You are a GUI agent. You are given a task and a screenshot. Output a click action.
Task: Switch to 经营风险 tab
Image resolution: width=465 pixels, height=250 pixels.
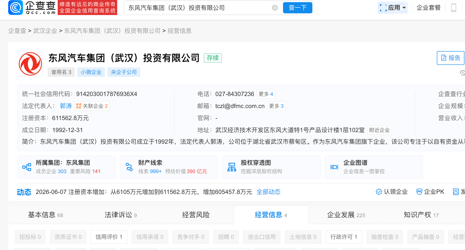196,215
